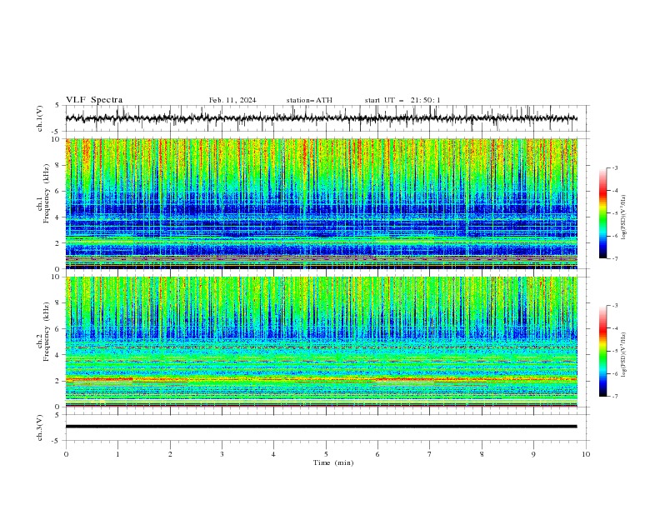660x510 pixels.
Task: Click the ch.2 spectrogram plot
Action: coord(321,342)
